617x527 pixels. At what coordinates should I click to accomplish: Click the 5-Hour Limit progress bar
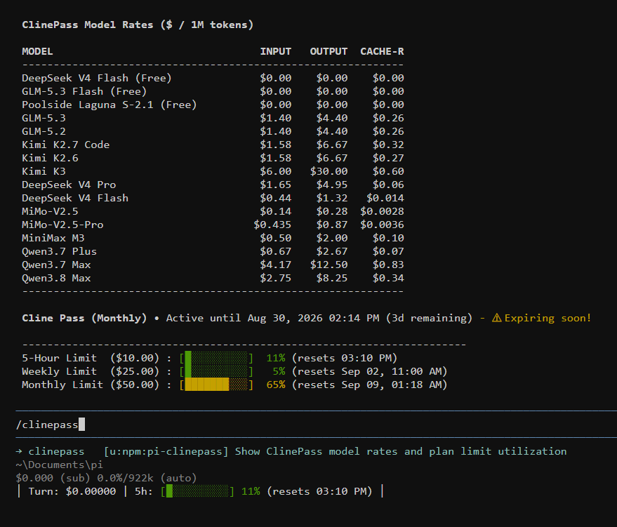click(216, 359)
